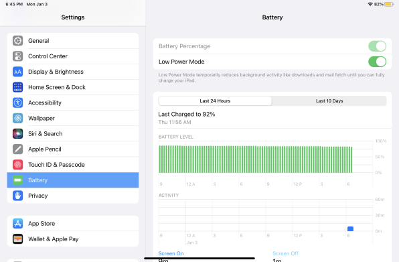Open Wallpaper settings

73,119
